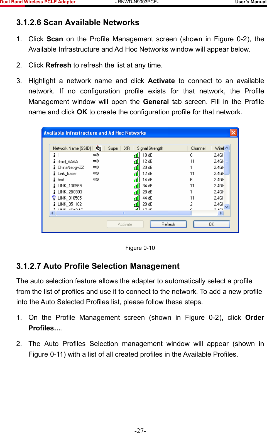Click the 34 dB signal value
The width and height of the screenshot is (267, 433).
point(147,186)
